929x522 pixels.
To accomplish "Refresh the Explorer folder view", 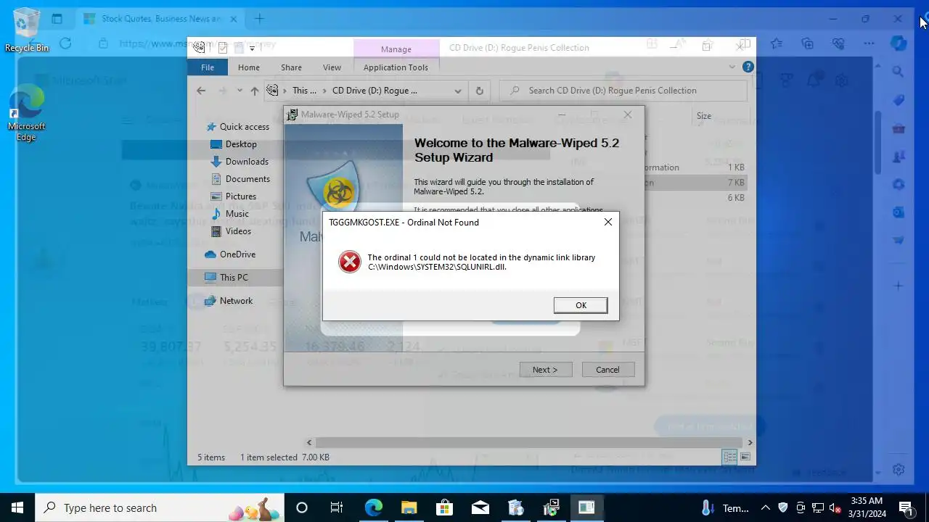I will click(x=479, y=91).
